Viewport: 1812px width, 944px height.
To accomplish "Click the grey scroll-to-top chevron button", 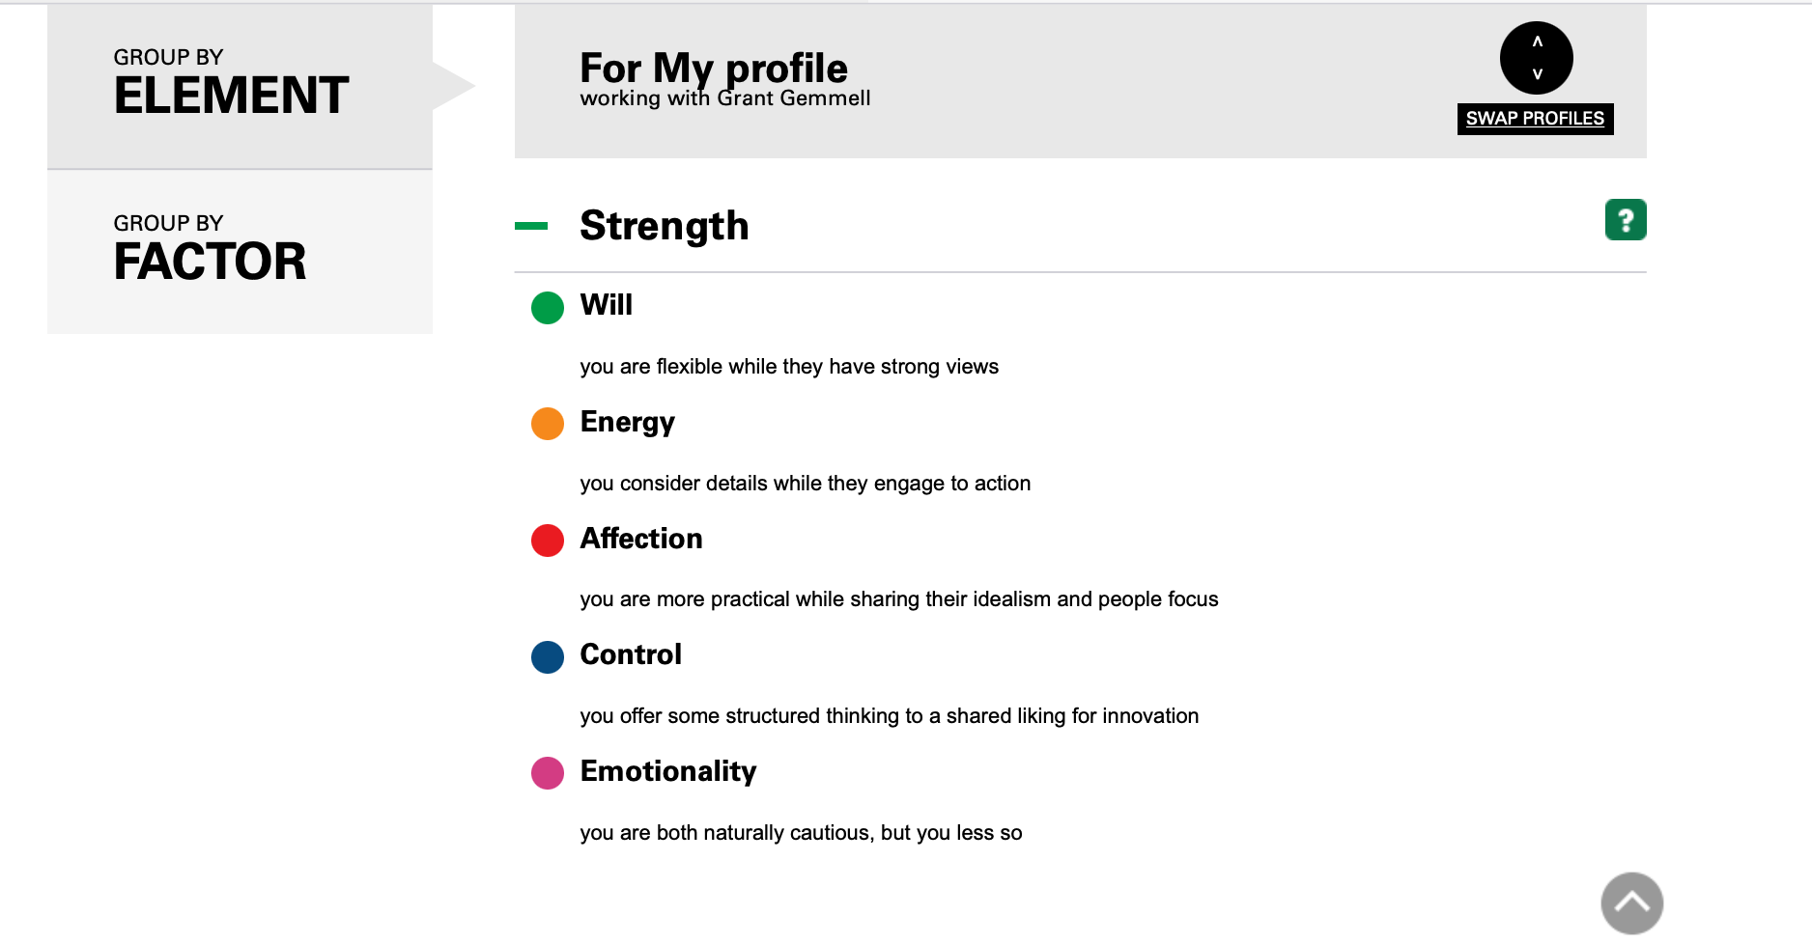I will pos(1631,903).
